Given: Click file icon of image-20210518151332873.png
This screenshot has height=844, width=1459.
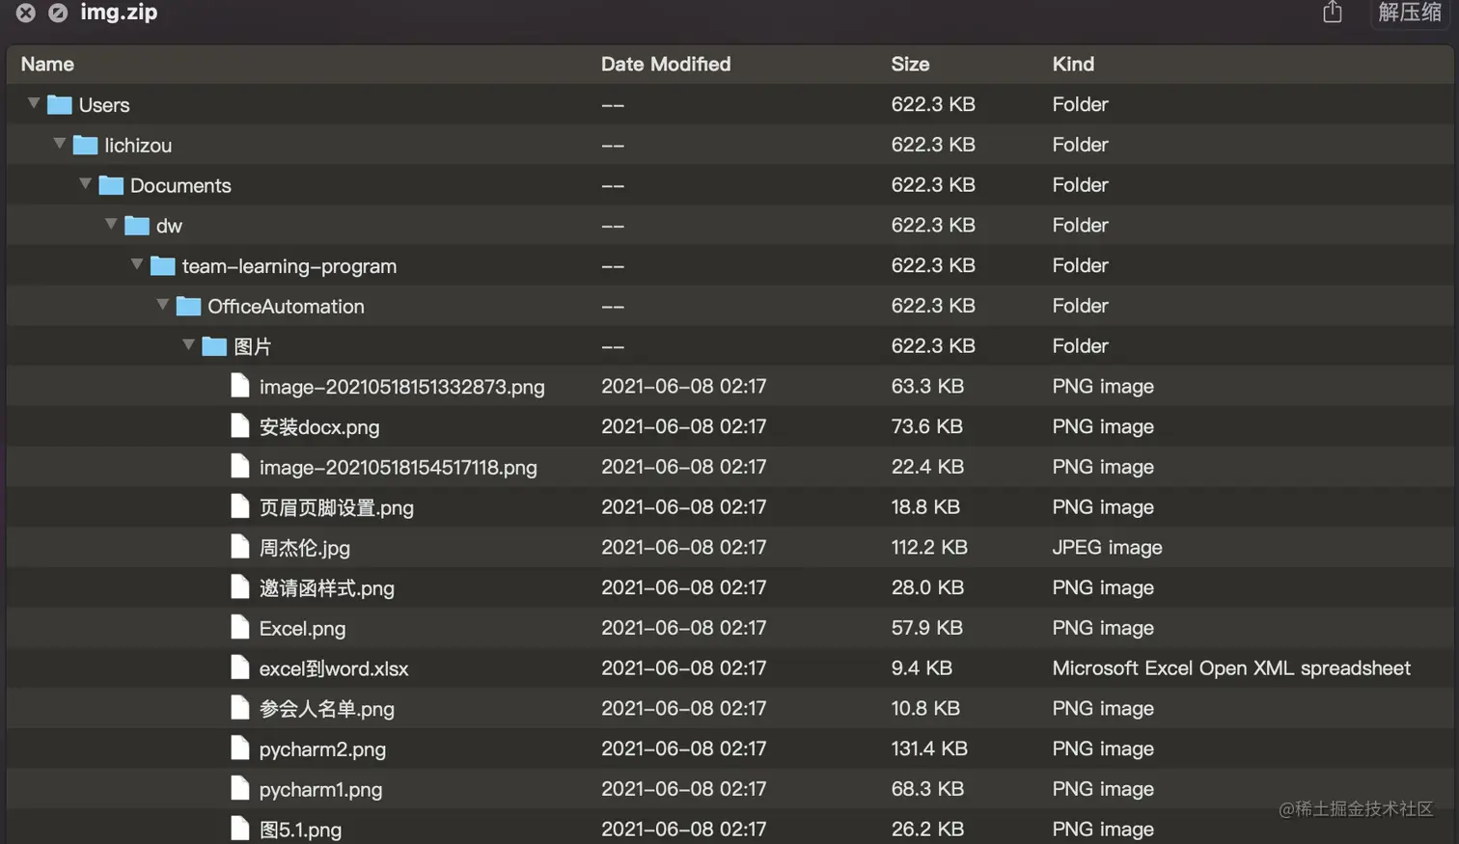Looking at the screenshot, I should click(240, 386).
